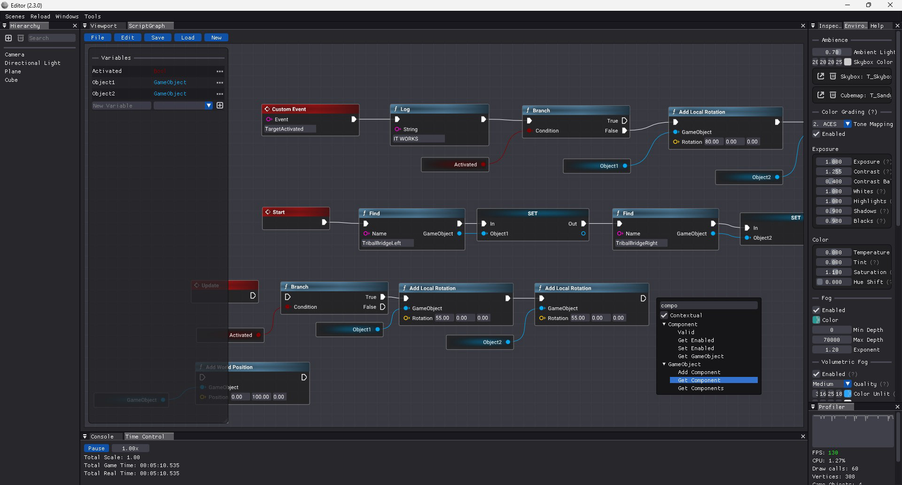Delete the Skybox texture with trash icon

tap(832, 76)
